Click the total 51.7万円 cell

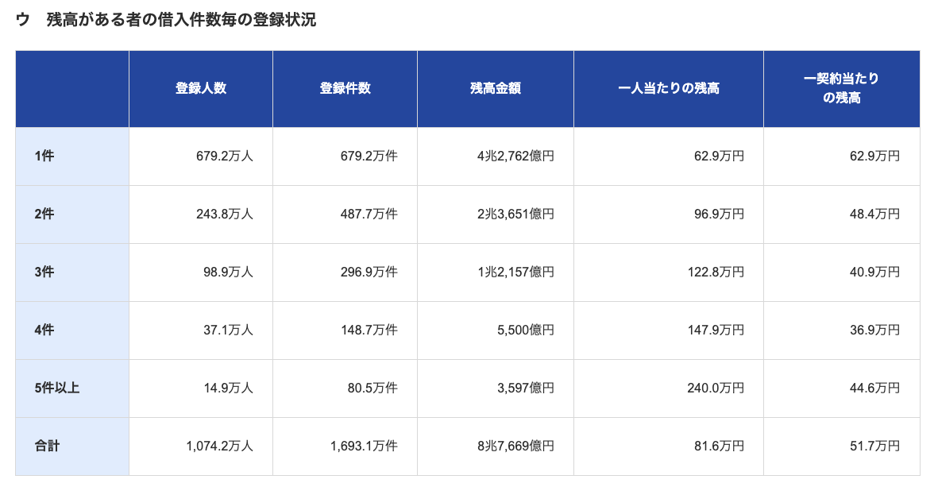(842, 446)
